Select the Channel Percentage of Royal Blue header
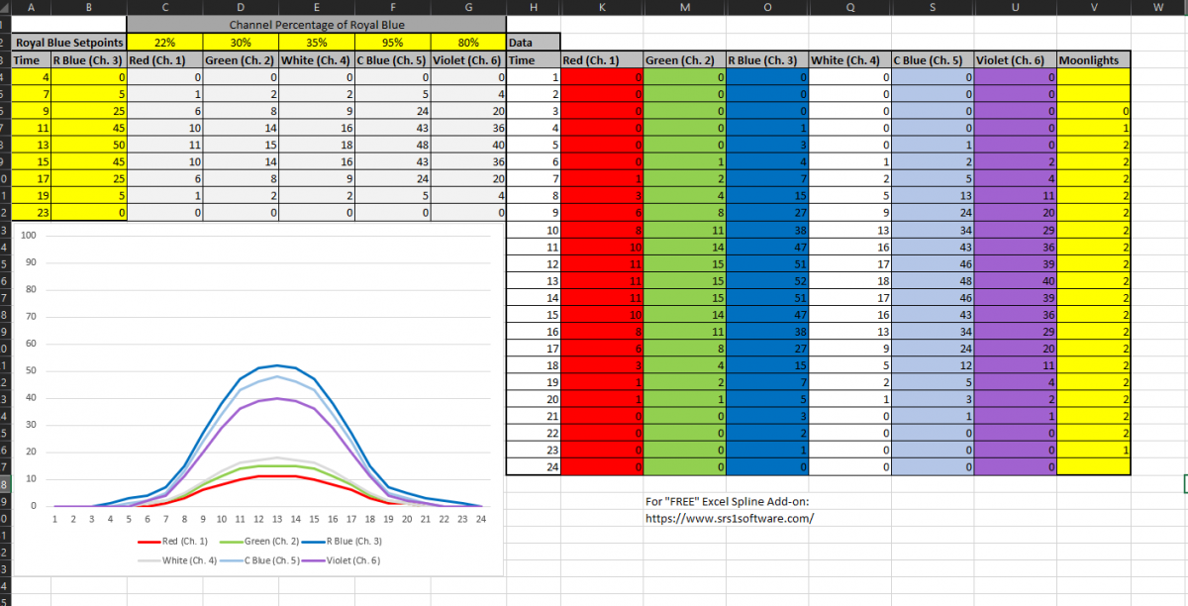 pyautogui.click(x=317, y=24)
